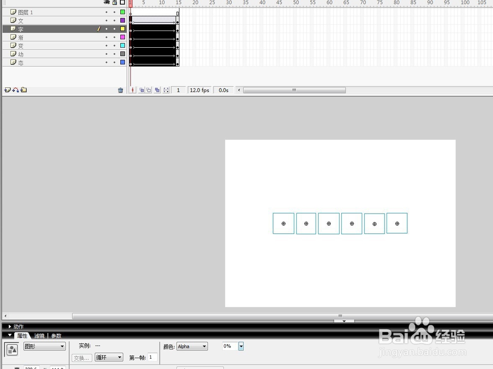Toggle visibility dot of layer 字
This screenshot has height=369, width=493.
tap(106, 29)
